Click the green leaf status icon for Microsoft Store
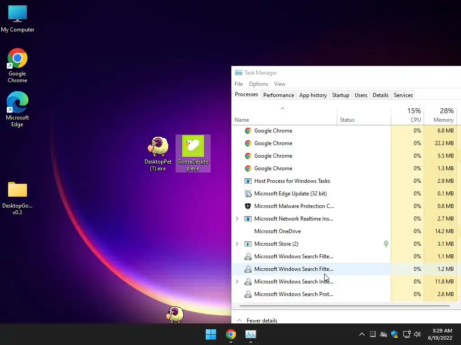Screen dimensions: 461x345 click(x=386, y=244)
